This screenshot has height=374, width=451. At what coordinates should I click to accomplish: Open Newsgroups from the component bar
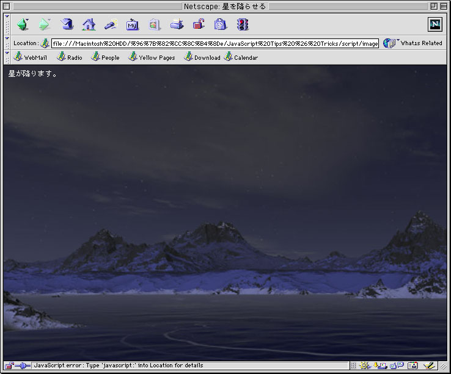tap(397, 365)
